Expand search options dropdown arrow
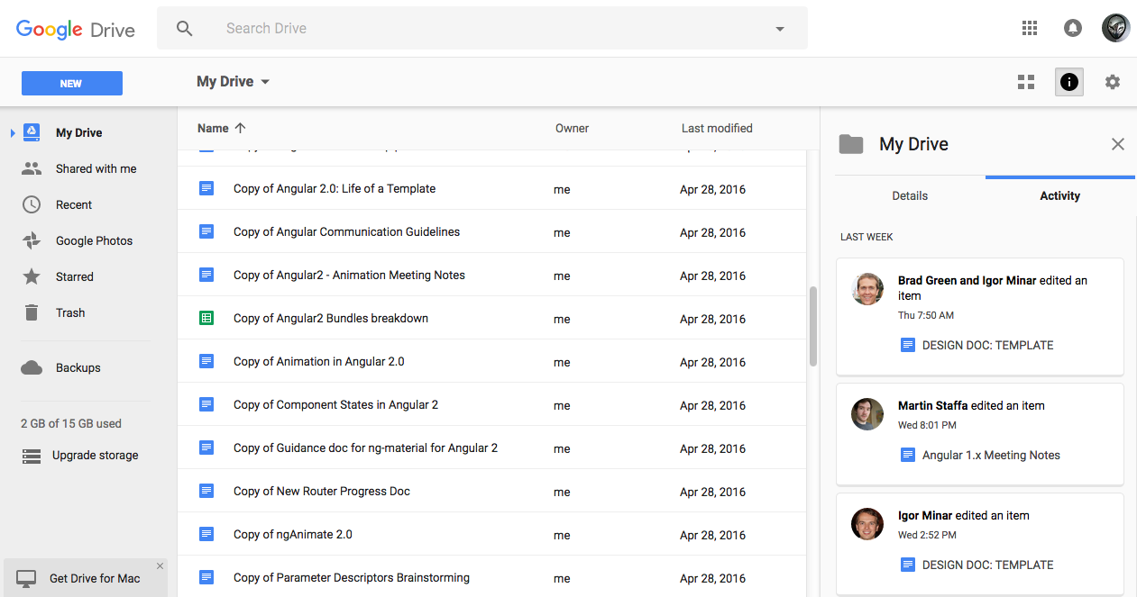Viewport: 1137px width, 597px height. 780,29
